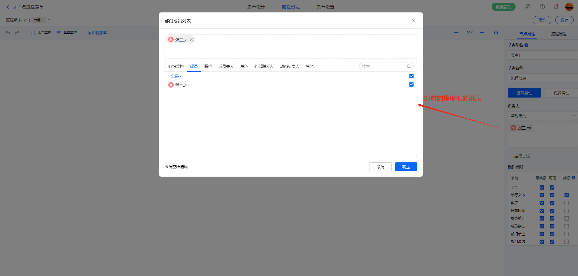The image size is (578, 276).
Task: Click the redo arrow icon
Action: pyautogui.click(x=17, y=33)
